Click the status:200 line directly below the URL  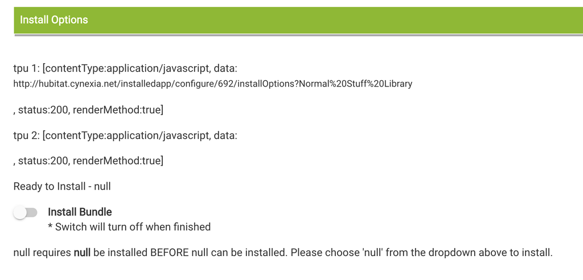point(88,110)
